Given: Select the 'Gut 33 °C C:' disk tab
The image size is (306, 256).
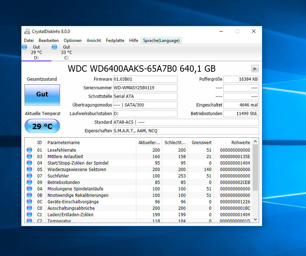Looking at the screenshot, I should (x=67, y=52).
